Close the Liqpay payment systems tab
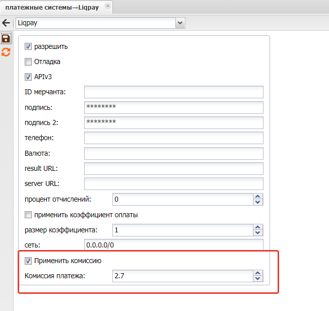Image resolution: width=329 pixels, height=311 pixels. (107, 5)
